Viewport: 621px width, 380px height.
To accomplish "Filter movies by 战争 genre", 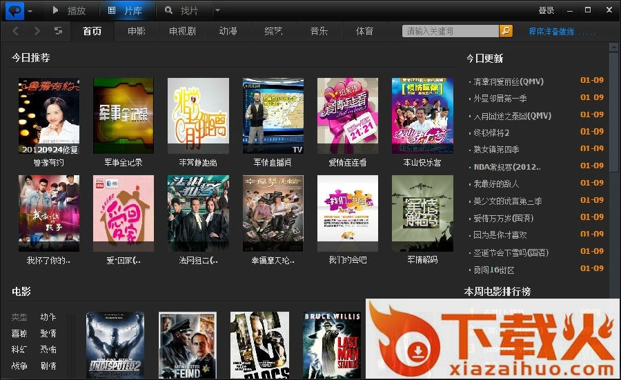I will pyautogui.click(x=19, y=366).
